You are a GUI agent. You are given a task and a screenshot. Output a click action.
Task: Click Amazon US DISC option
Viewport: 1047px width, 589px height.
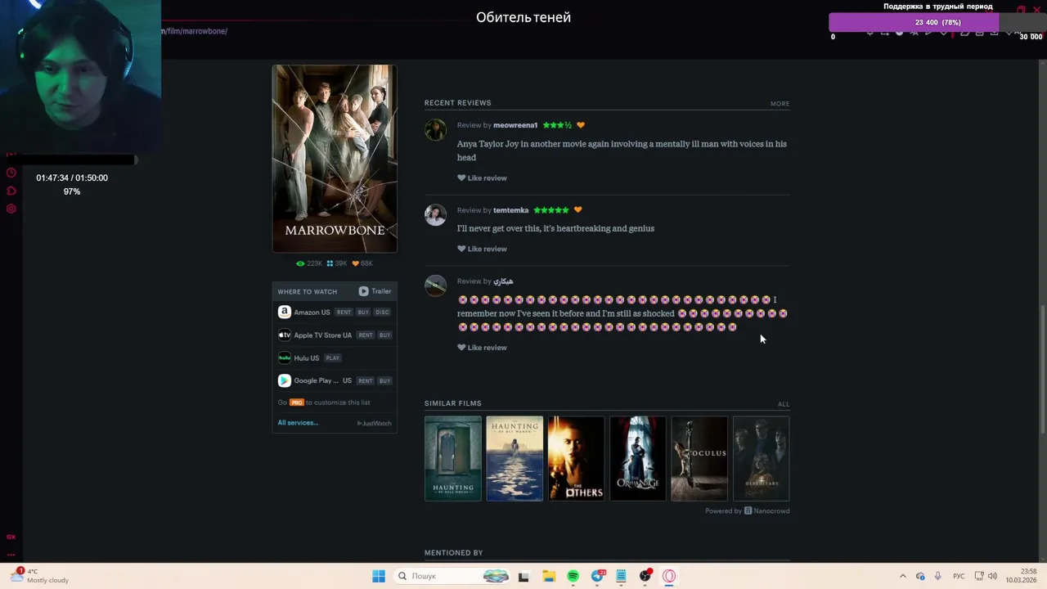click(382, 312)
